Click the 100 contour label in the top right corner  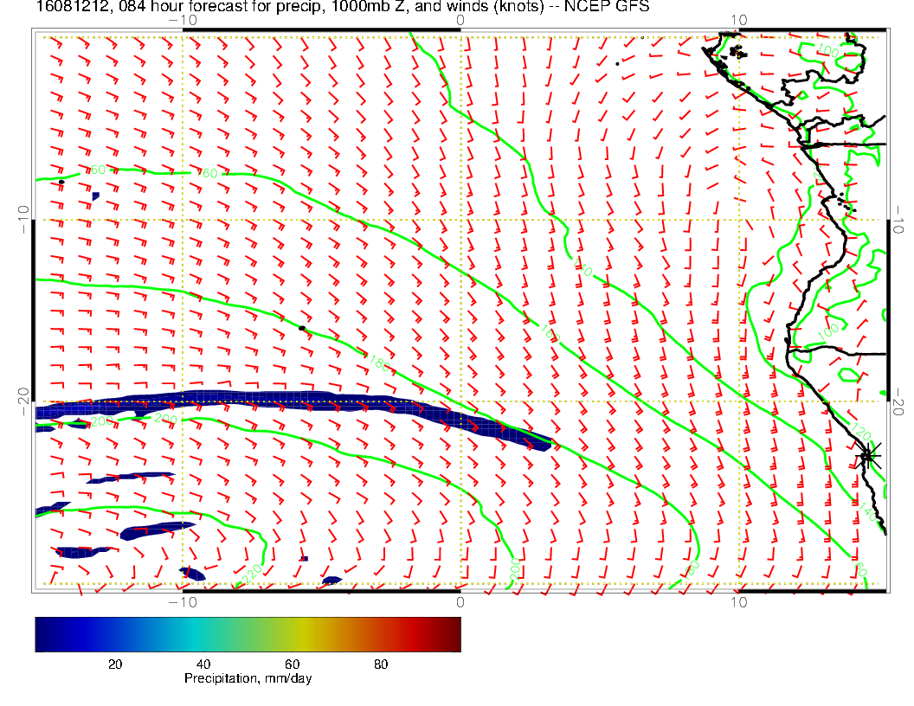(828, 54)
